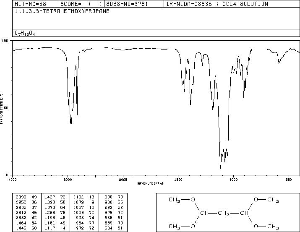
Task: Select the 1079 wavenumber in the peak table
Action: click(x=78, y=202)
